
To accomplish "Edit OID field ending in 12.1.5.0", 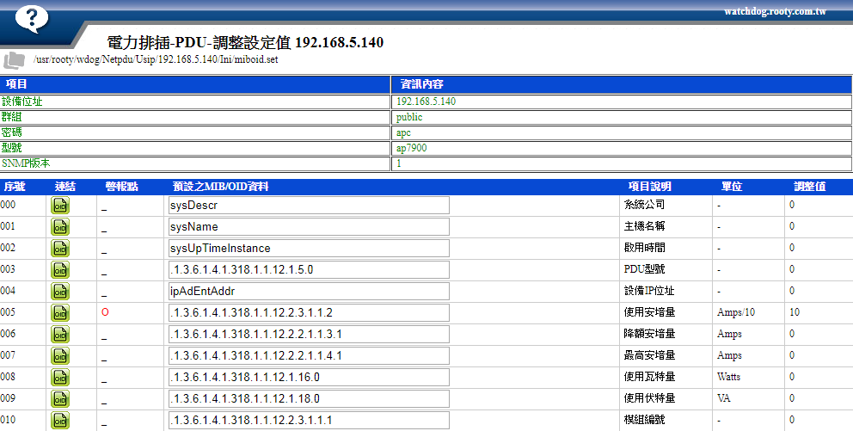I will (309, 270).
